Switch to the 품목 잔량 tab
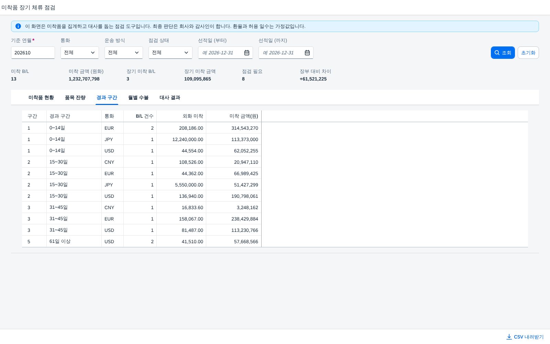The height and width of the screenshot is (344, 550). click(x=75, y=98)
